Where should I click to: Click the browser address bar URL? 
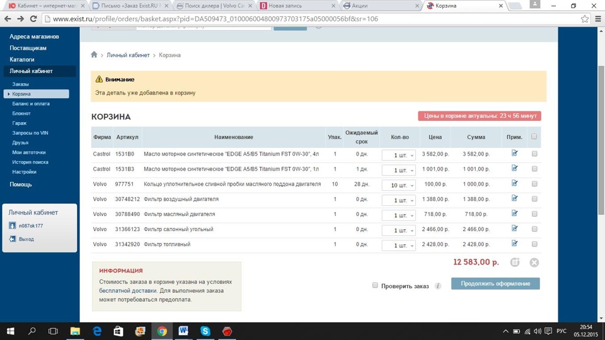click(216, 19)
